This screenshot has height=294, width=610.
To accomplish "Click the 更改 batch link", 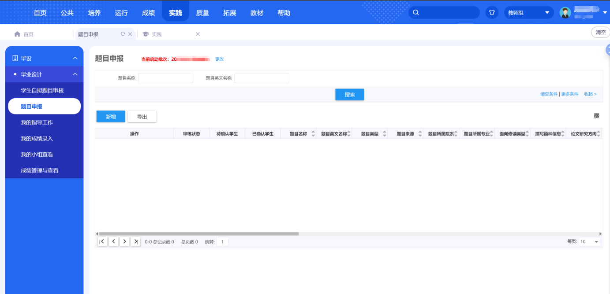I will coord(219,59).
